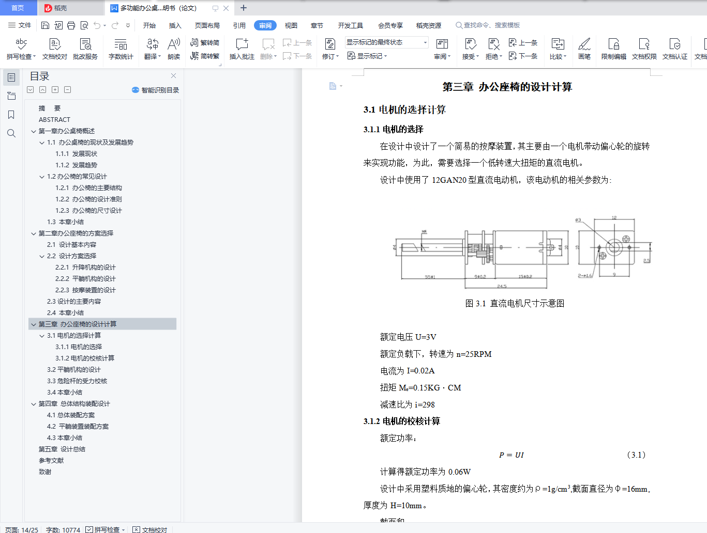This screenshot has width=707, height=533.
Task: Open 文档权限 document permissions
Action: 644,49
